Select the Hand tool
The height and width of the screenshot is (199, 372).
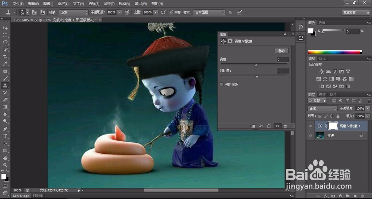pyautogui.click(x=5, y=158)
